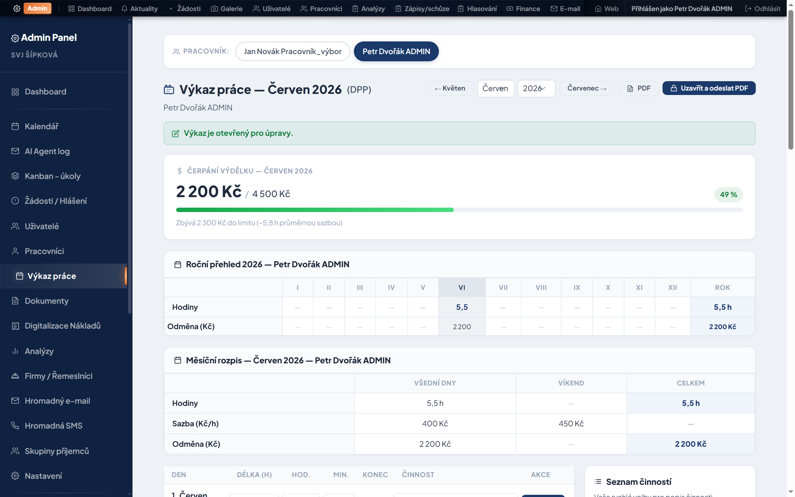Click Uzavřít a odeslat PDF button
Image resolution: width=795 pixels, height=497 pixels.
(709, 88)
